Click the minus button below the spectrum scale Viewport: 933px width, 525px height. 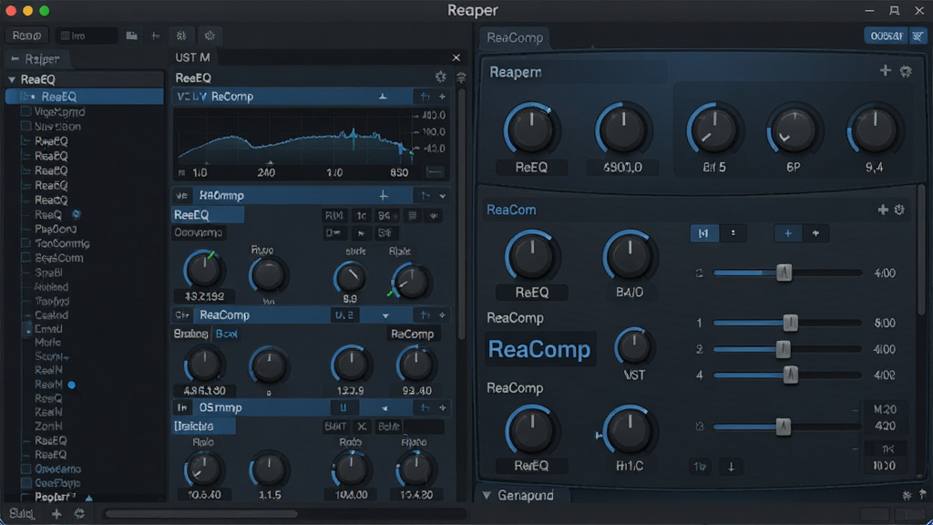435,172
